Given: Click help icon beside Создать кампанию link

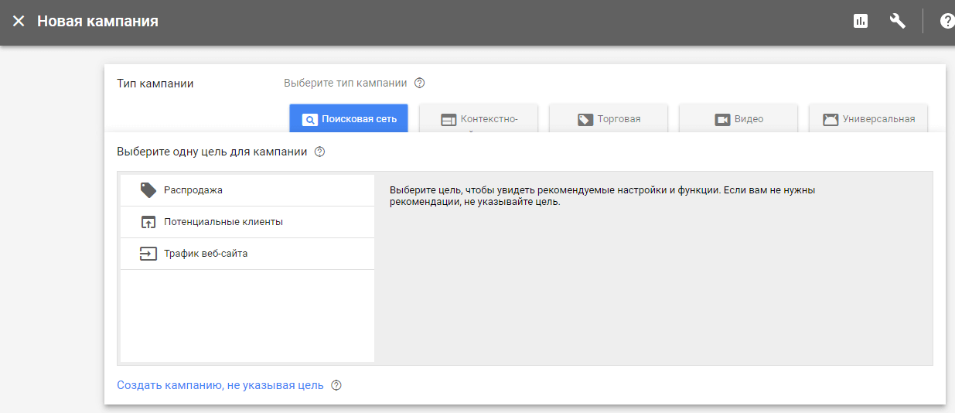Looking at the screenshot, I should click(x=336, y=385).
